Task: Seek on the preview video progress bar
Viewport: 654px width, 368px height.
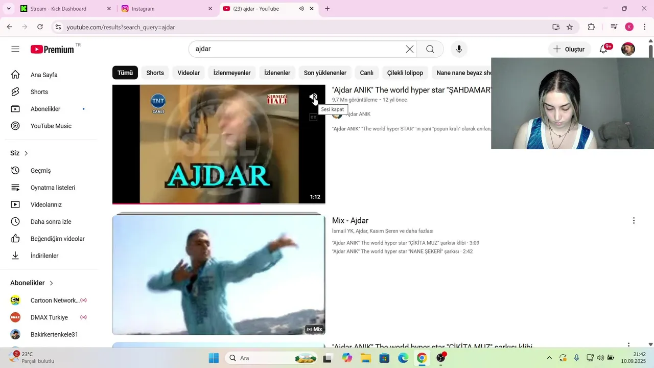Action: (219, 203)
